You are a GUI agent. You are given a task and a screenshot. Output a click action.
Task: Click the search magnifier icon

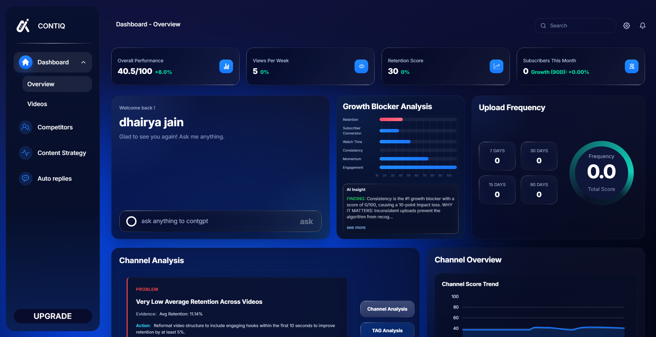coord(543,26)
